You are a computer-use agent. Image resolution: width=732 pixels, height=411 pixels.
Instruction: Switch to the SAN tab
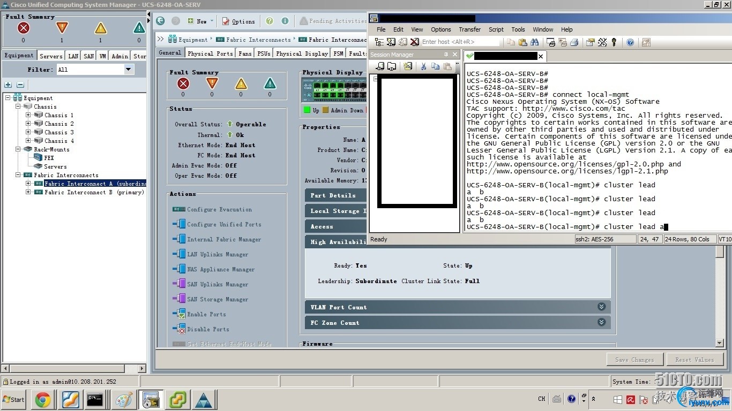88,56
